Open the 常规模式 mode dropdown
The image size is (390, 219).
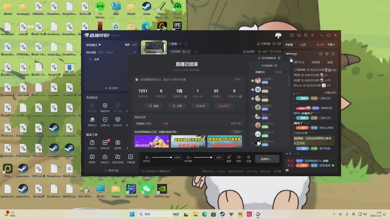click(93, 45)
